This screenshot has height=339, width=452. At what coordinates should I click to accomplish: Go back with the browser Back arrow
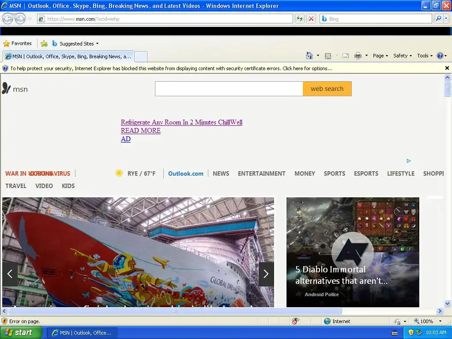(x=8, y=19)
